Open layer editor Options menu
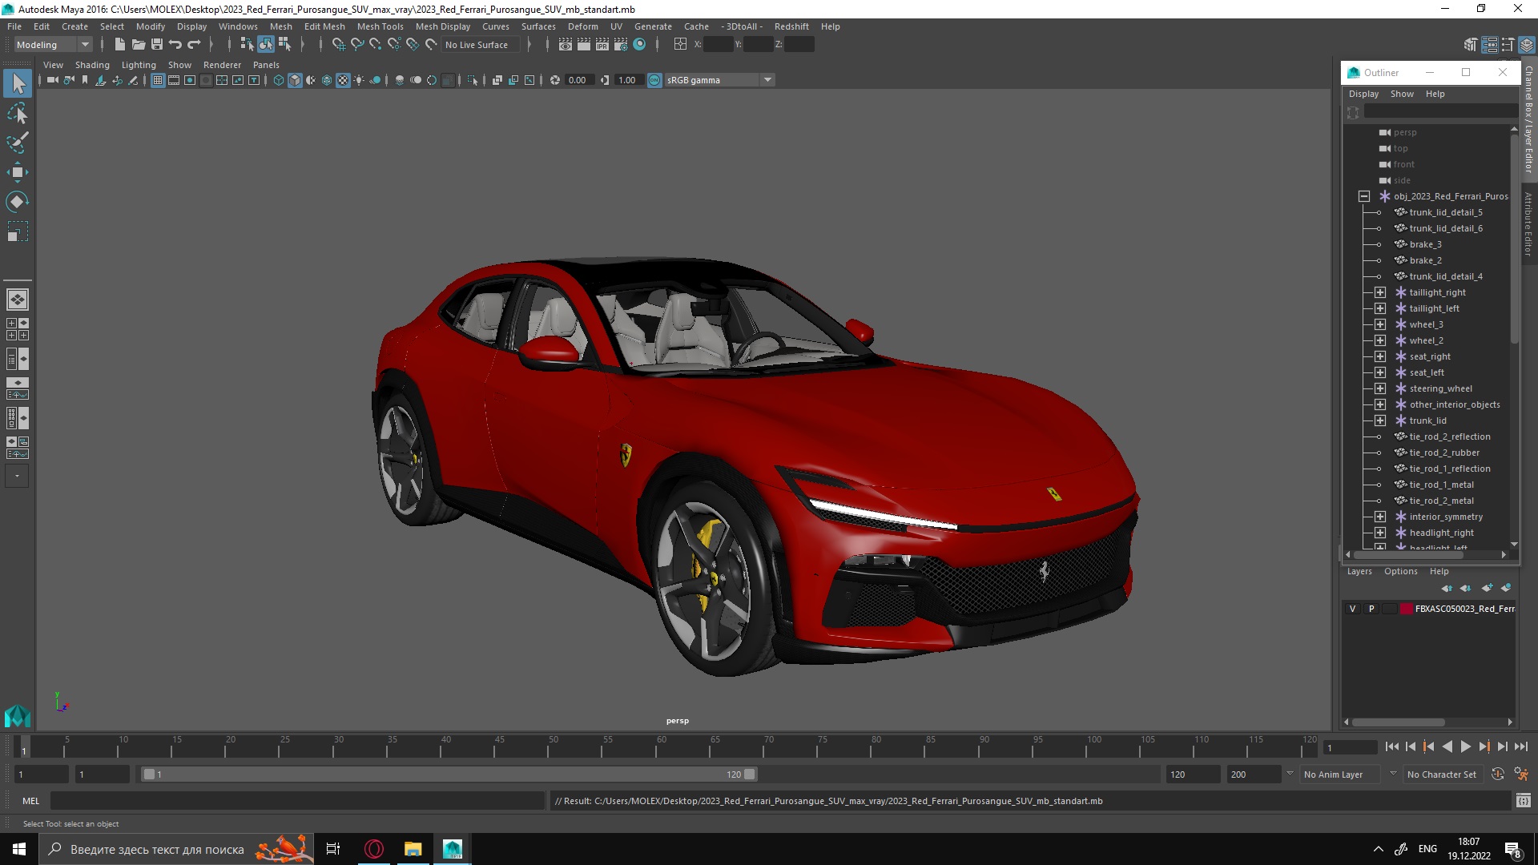 click(x=1400, y=571)
